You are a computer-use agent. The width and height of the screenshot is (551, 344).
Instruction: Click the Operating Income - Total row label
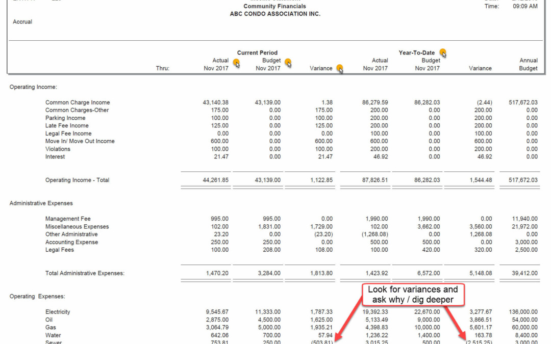pos(77,180)
